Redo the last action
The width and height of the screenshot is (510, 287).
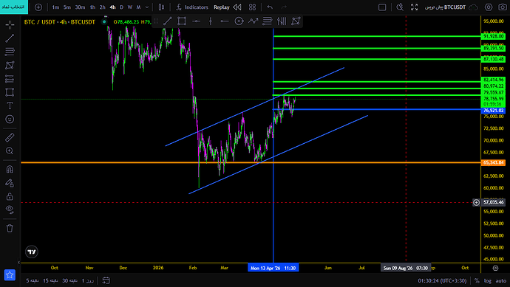284,7
